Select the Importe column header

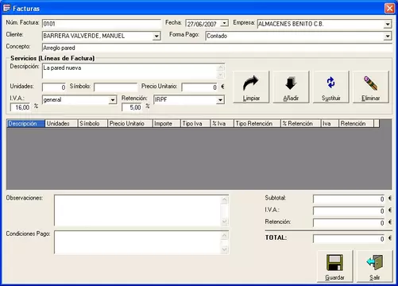[x=167, y=124]
